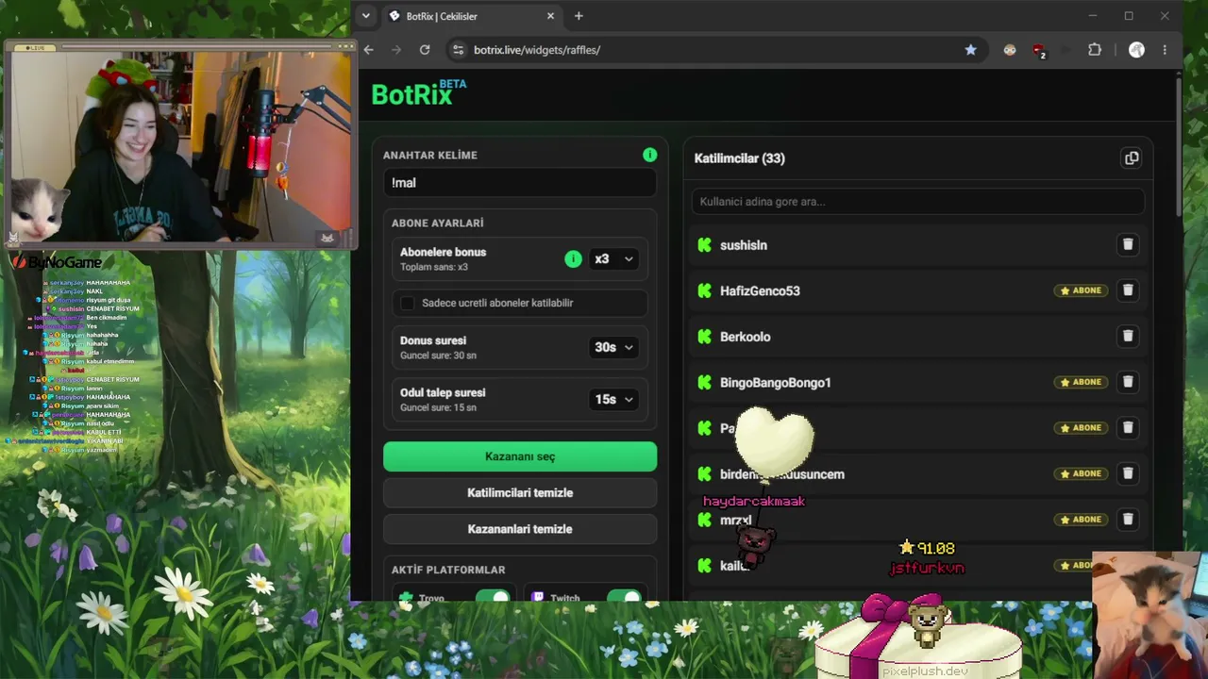
Task: Remove birden...dusuncem with its trash icon
Action: coord(1127,473)
